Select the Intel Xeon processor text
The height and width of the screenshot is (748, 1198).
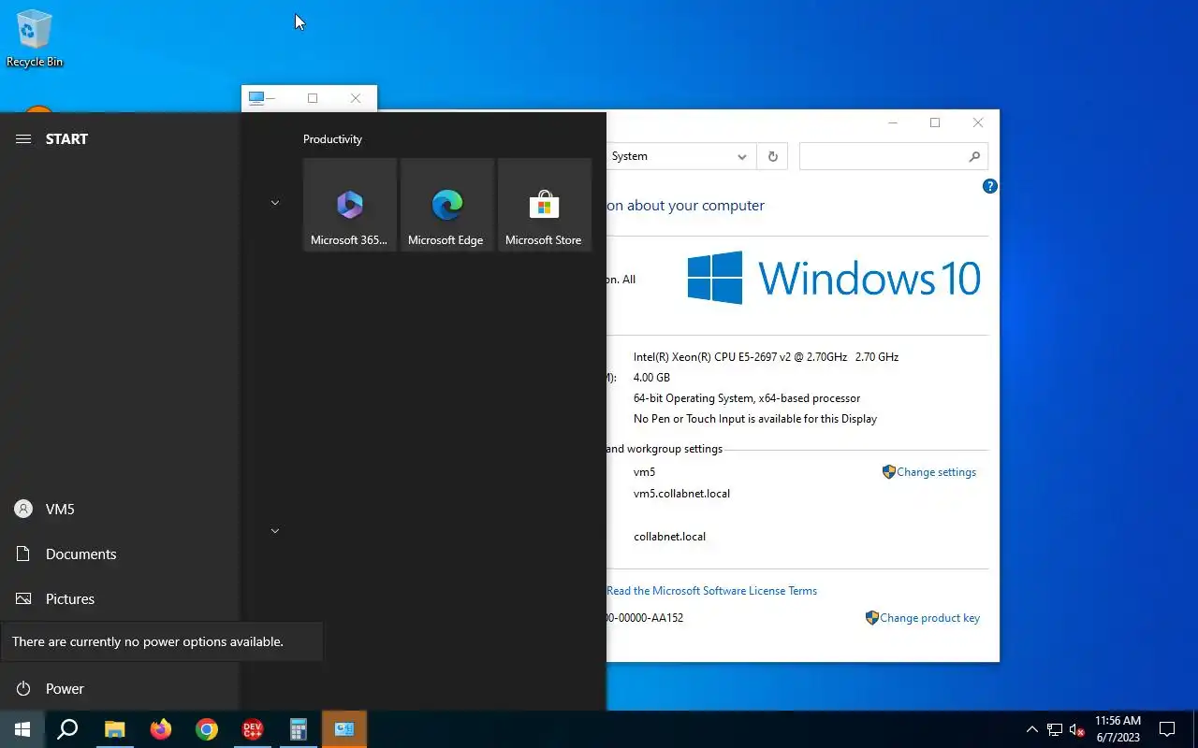766,357
